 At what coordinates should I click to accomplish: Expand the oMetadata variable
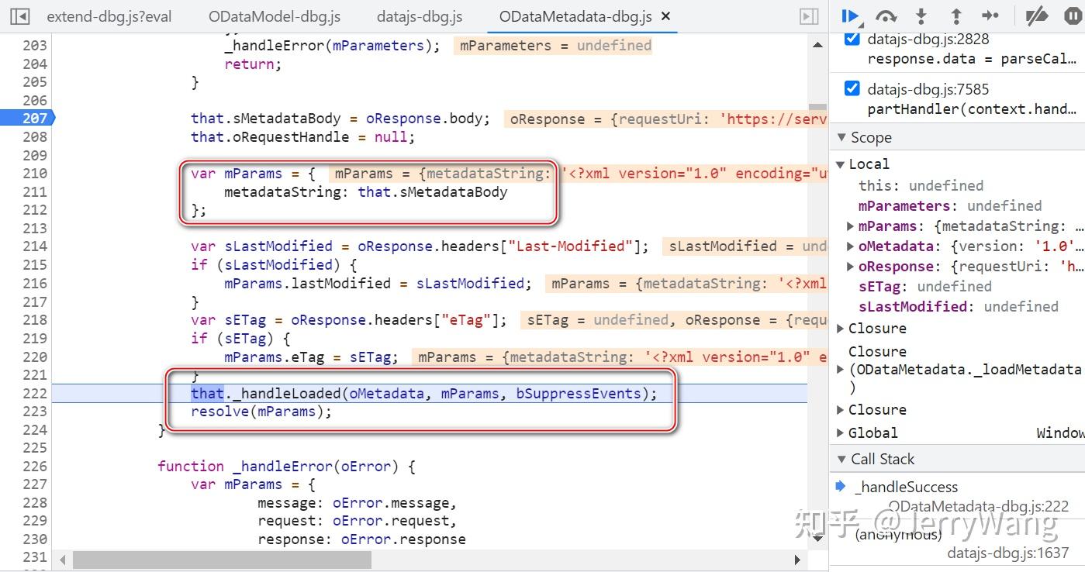click(852, 246)
